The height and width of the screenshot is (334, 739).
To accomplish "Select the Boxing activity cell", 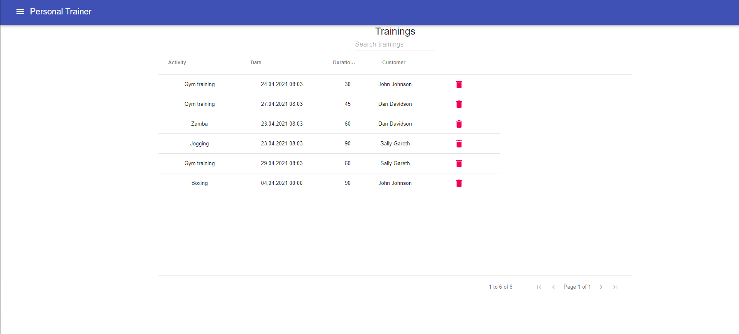I will (x=199, y=183).
